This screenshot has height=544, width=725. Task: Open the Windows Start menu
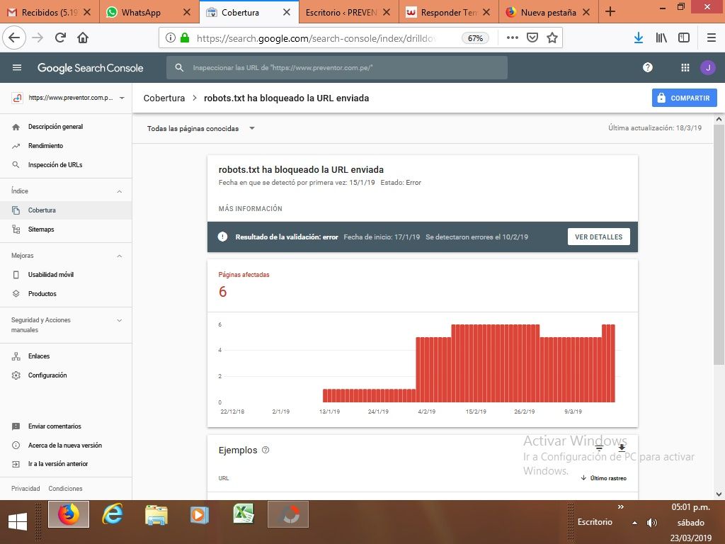click(x=18, y=522)
